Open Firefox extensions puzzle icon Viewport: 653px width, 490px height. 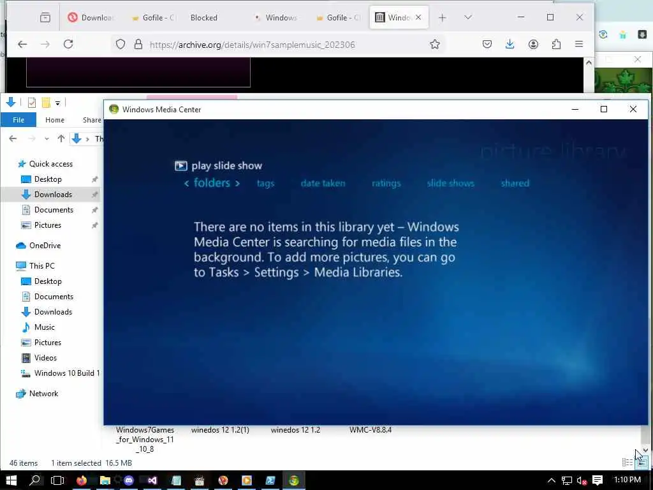(x=556, y=44)
